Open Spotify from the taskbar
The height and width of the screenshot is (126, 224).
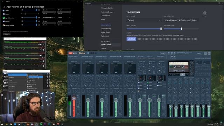[x=41, y=125]
